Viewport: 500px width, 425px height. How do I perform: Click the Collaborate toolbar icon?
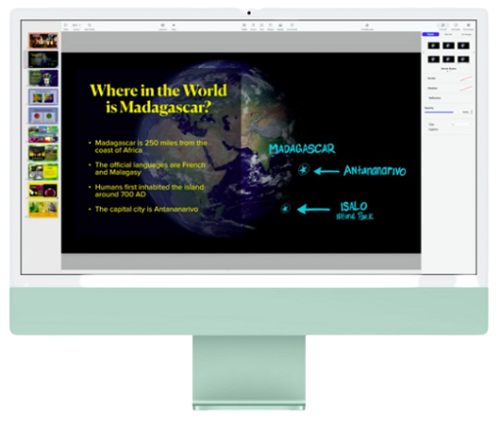coord(367,26)
